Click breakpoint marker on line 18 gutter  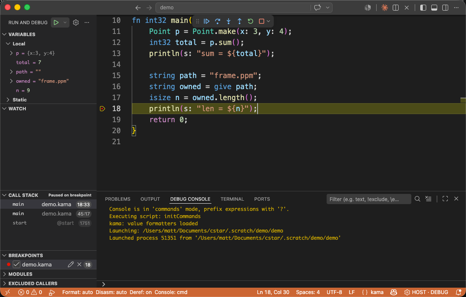coord(103,109)
